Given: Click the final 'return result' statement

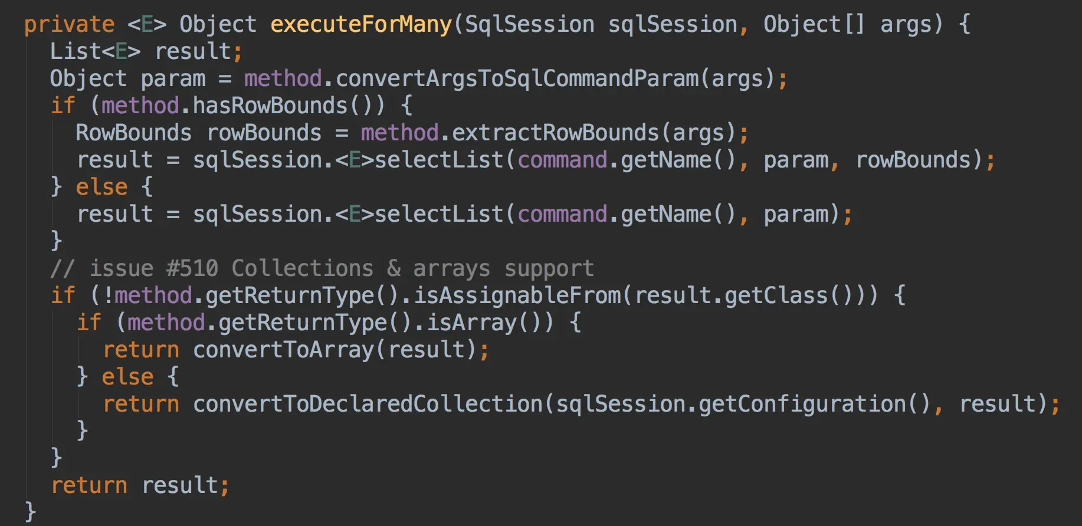Looking at the screenshot, I should (x=139, y=485).
